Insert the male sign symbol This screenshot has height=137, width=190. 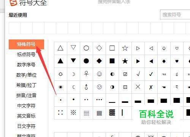86,87
